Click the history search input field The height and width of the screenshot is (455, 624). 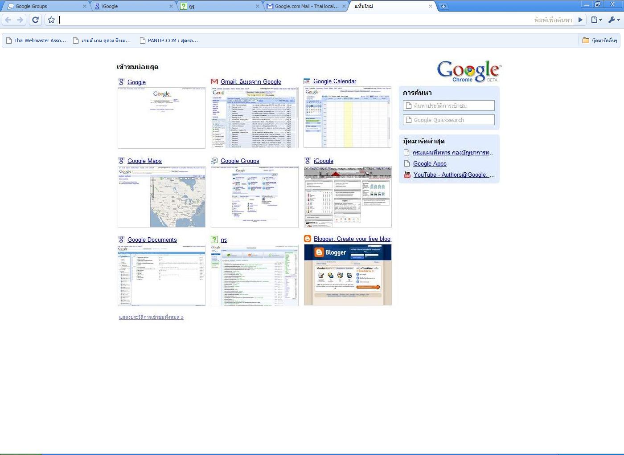click(x=449, y=106)
